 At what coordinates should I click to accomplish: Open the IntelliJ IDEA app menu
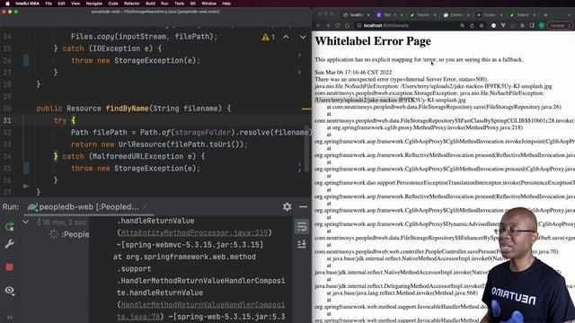tap(28, 4)
